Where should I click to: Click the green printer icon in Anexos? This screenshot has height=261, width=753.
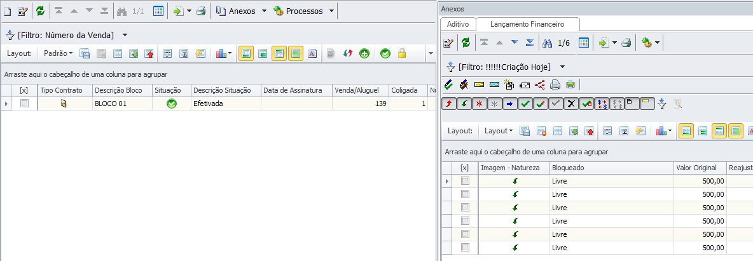(x=570, y=85)
